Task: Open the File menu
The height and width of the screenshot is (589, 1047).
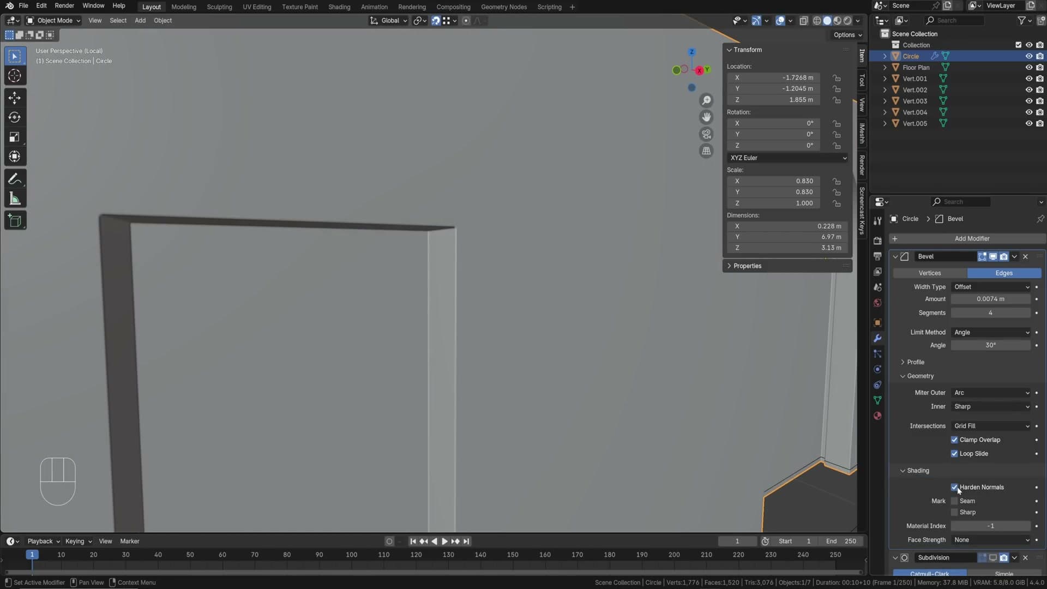Action: click(x=23, y=5)
